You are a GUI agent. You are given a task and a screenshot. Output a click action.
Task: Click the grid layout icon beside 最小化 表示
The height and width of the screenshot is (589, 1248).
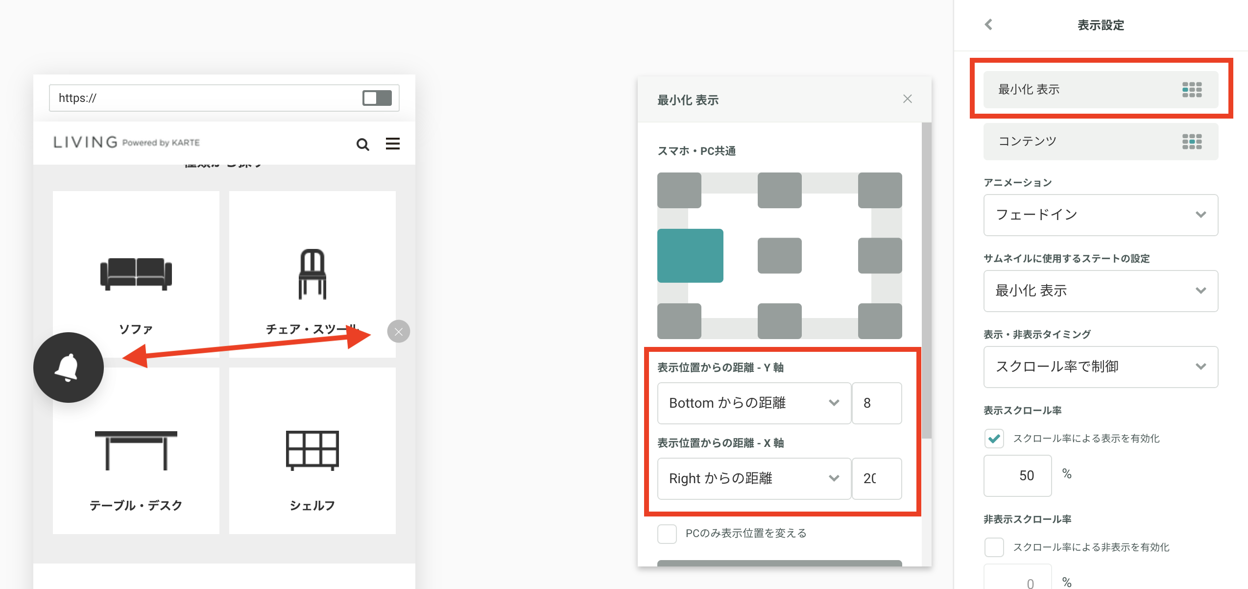1192,89
